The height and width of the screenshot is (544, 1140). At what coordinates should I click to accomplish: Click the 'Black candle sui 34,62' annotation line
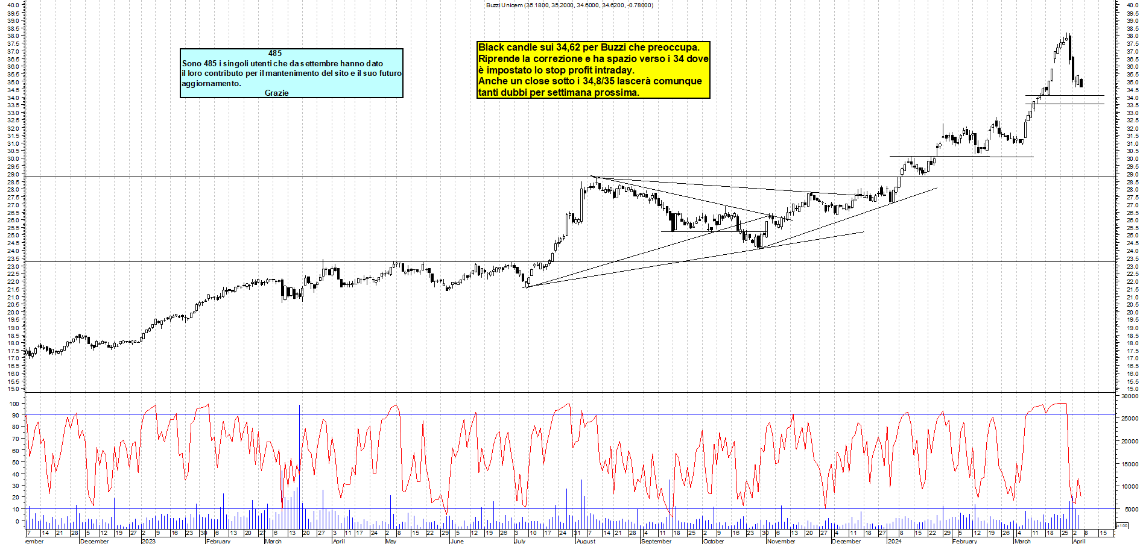click(589, 47)
